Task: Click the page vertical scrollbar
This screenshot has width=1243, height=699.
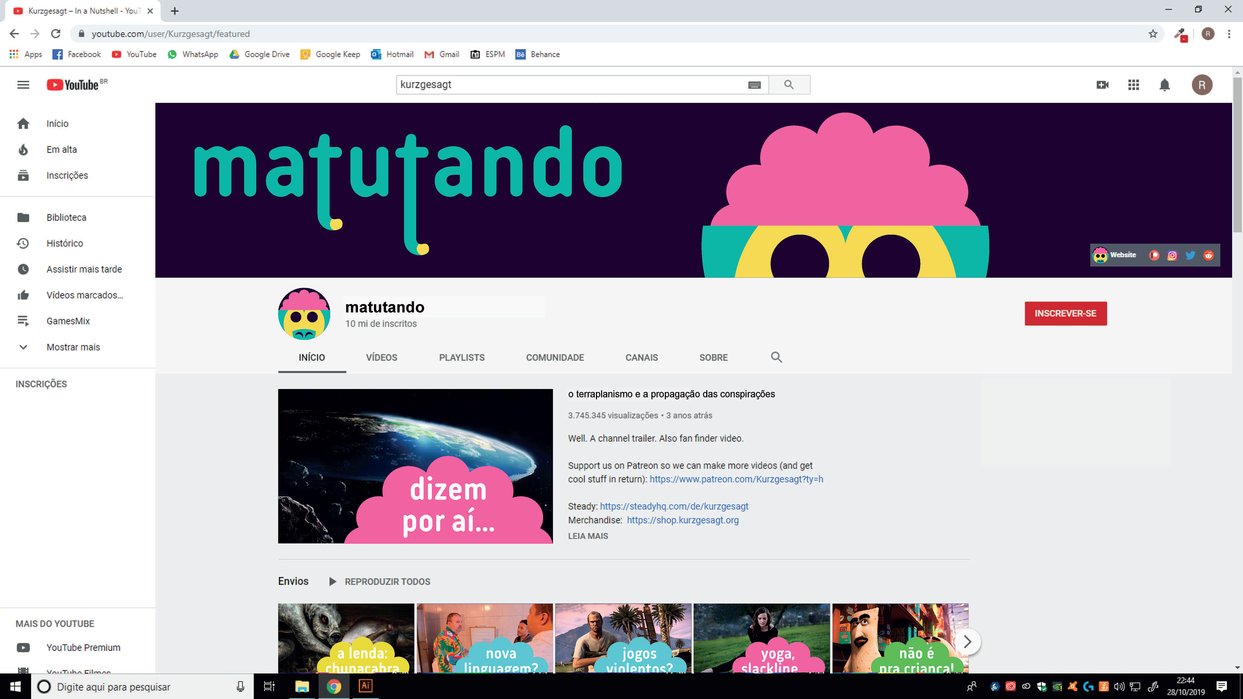Action: tap(1237, 154)
